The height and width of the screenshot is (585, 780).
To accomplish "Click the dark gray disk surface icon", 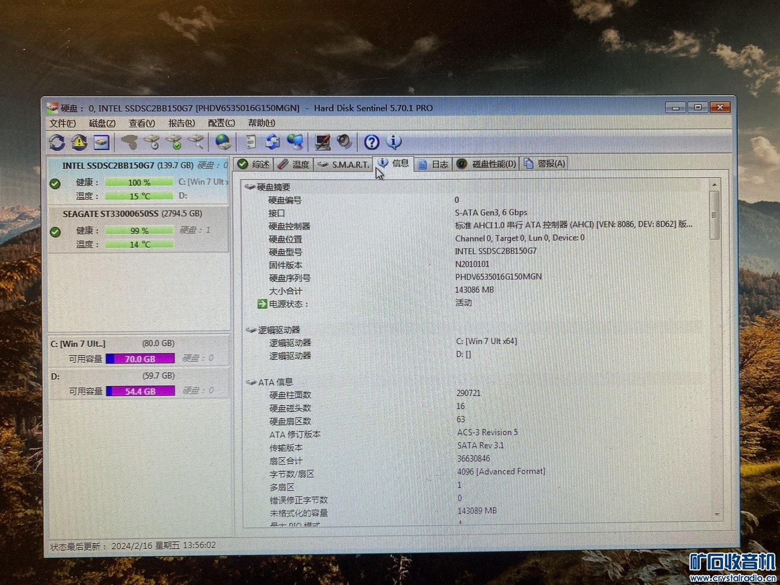I will 129,142.
